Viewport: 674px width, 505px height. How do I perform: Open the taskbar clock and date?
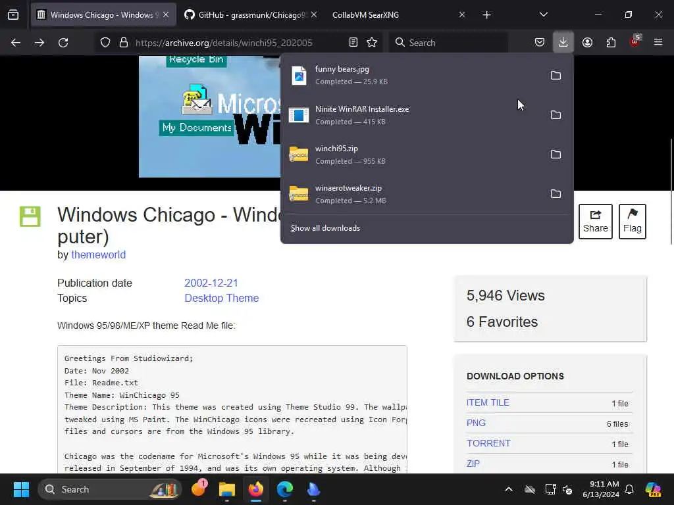600,489
